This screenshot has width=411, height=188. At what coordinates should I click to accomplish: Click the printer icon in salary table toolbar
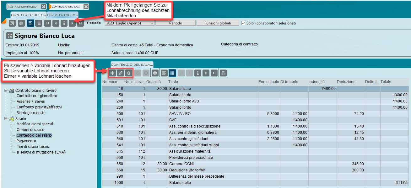pyautogui.click(x=155, y=73)
